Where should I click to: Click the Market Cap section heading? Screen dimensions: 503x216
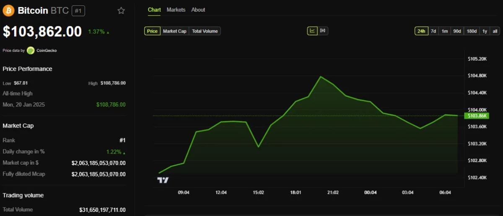[18, 126]
